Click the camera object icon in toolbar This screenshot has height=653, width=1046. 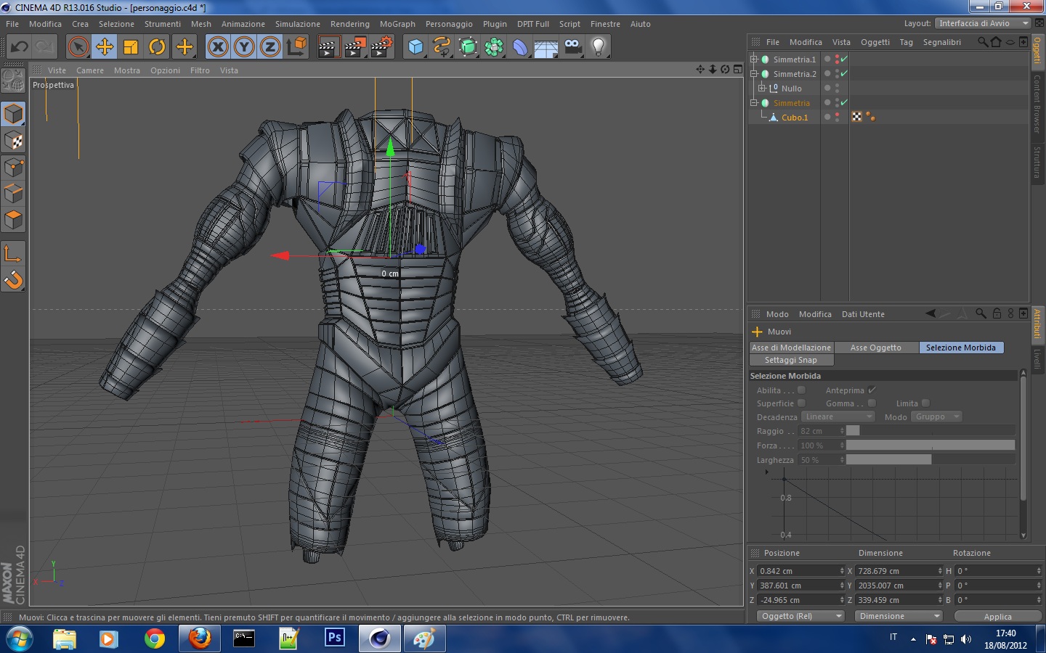pos(572,47)
